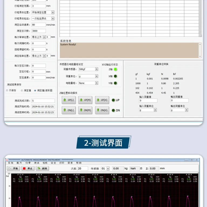Viewport: 207px width, 207px height.
Task: Click the X轴 status indicator light
Action: (x=115, y=76)
